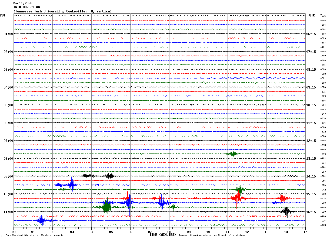
Task: Click the 14:15 UTC time label
Action: point(311,176)
